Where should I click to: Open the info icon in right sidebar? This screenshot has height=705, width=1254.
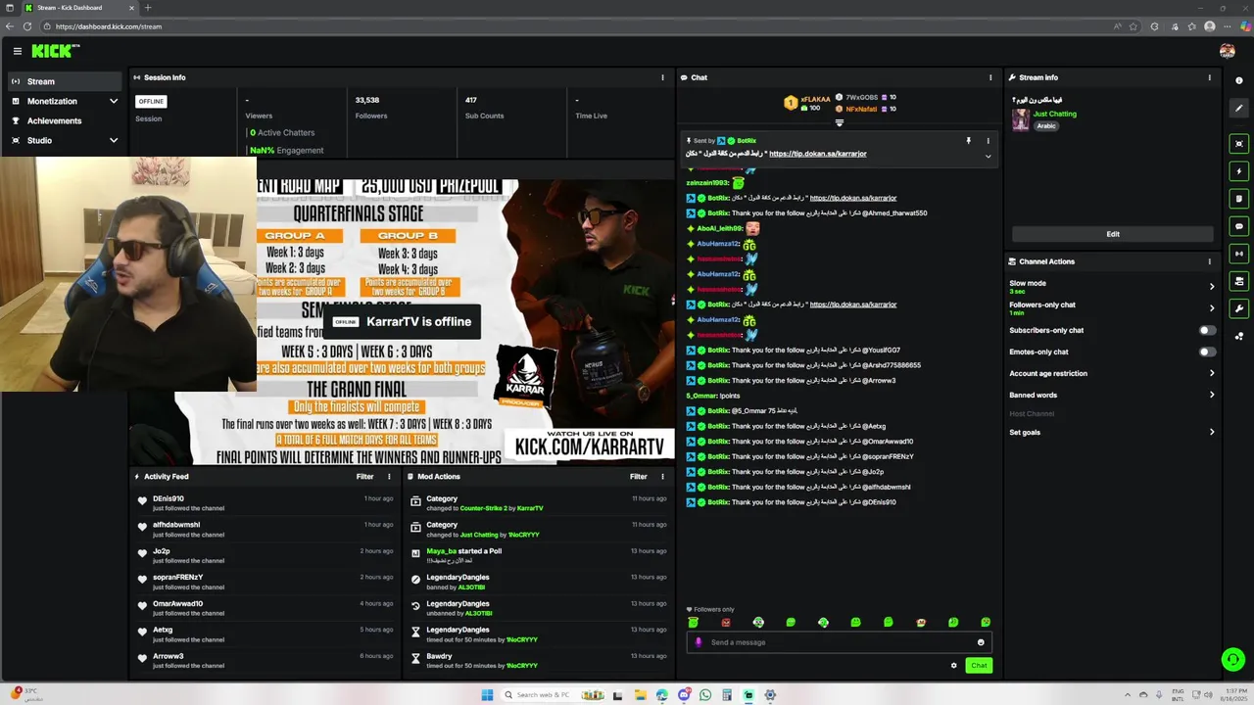point(1239,80)
